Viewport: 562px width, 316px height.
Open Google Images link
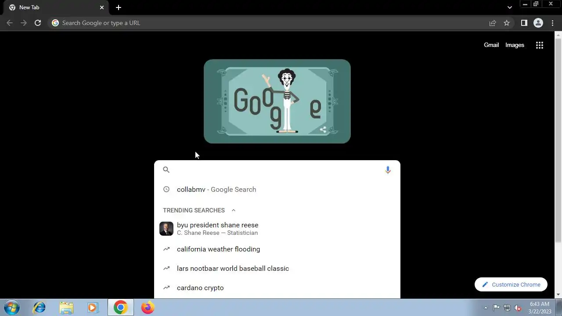coord(515,45)
